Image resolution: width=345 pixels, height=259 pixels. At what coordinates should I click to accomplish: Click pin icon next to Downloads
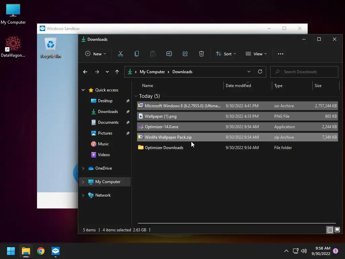click(x=128, y=112)
